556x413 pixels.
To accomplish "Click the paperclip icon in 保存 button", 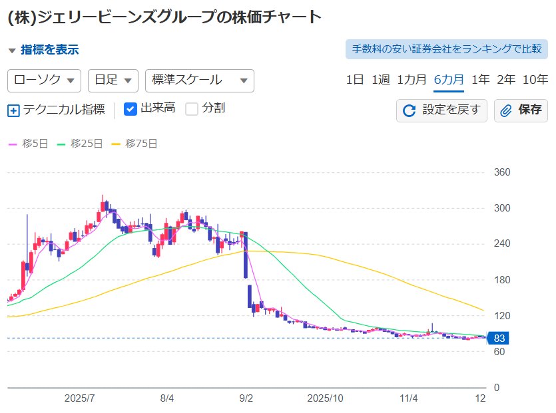I will pyautogui.click(x=507, y=110).
